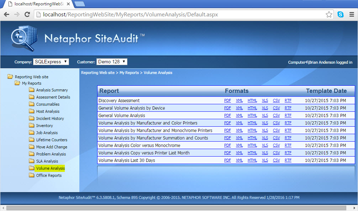Click Volume Analysis in the breadcrumb
Screen dimensions: 358x211
(x=158, y=73)
